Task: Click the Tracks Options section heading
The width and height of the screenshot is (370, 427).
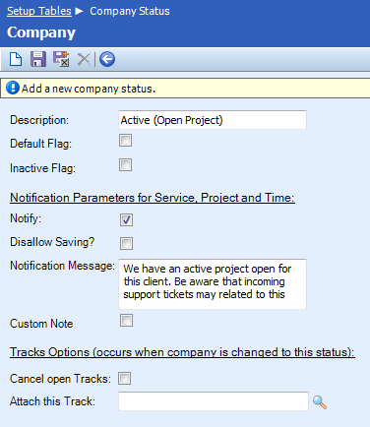Action: click(x=182, y=352)
